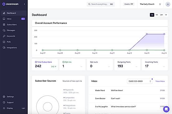Click the Credits: 717 indicator

pyautogui.click(x=129, y=4)
